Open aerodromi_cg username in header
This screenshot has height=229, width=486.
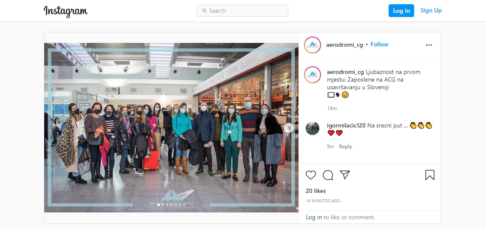click(344, 45)
